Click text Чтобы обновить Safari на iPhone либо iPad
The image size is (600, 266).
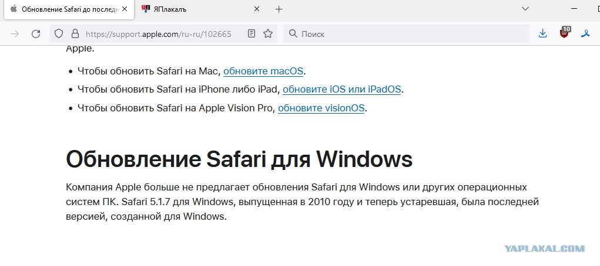point(179,89)
